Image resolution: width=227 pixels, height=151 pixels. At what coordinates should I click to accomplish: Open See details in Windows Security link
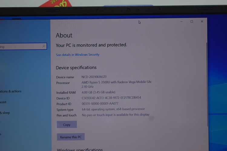click(77, 55)
